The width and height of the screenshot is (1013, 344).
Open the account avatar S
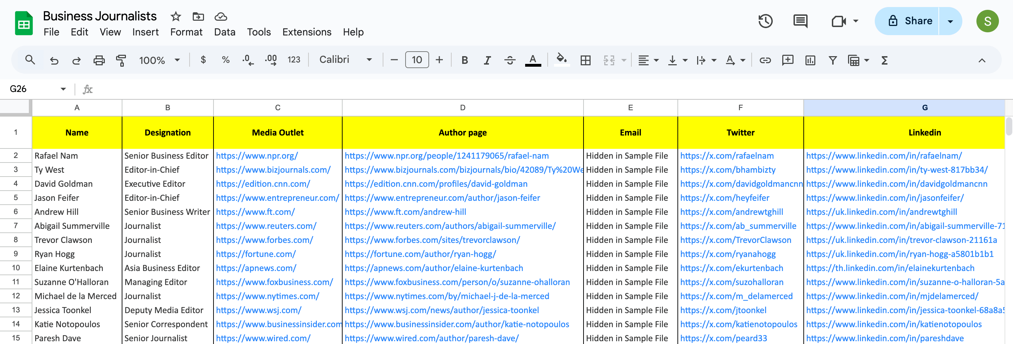pyautogui.click(x=987, y=21)
